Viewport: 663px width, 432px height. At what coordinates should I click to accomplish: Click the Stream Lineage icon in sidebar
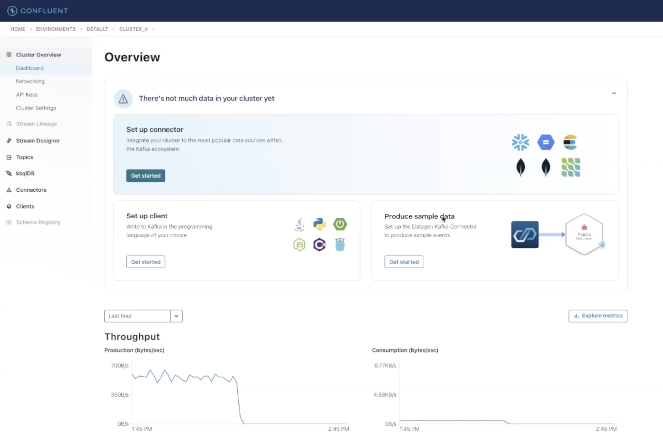[x=9, y=124]
